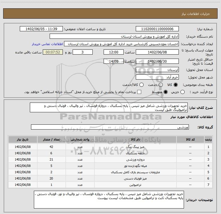Select the item ملزومات سیستم بازی کامل بسکتبال

pos(135,172)
